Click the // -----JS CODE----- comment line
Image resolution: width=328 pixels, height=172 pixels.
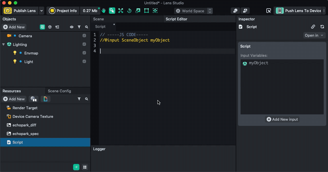coord(124,34)
